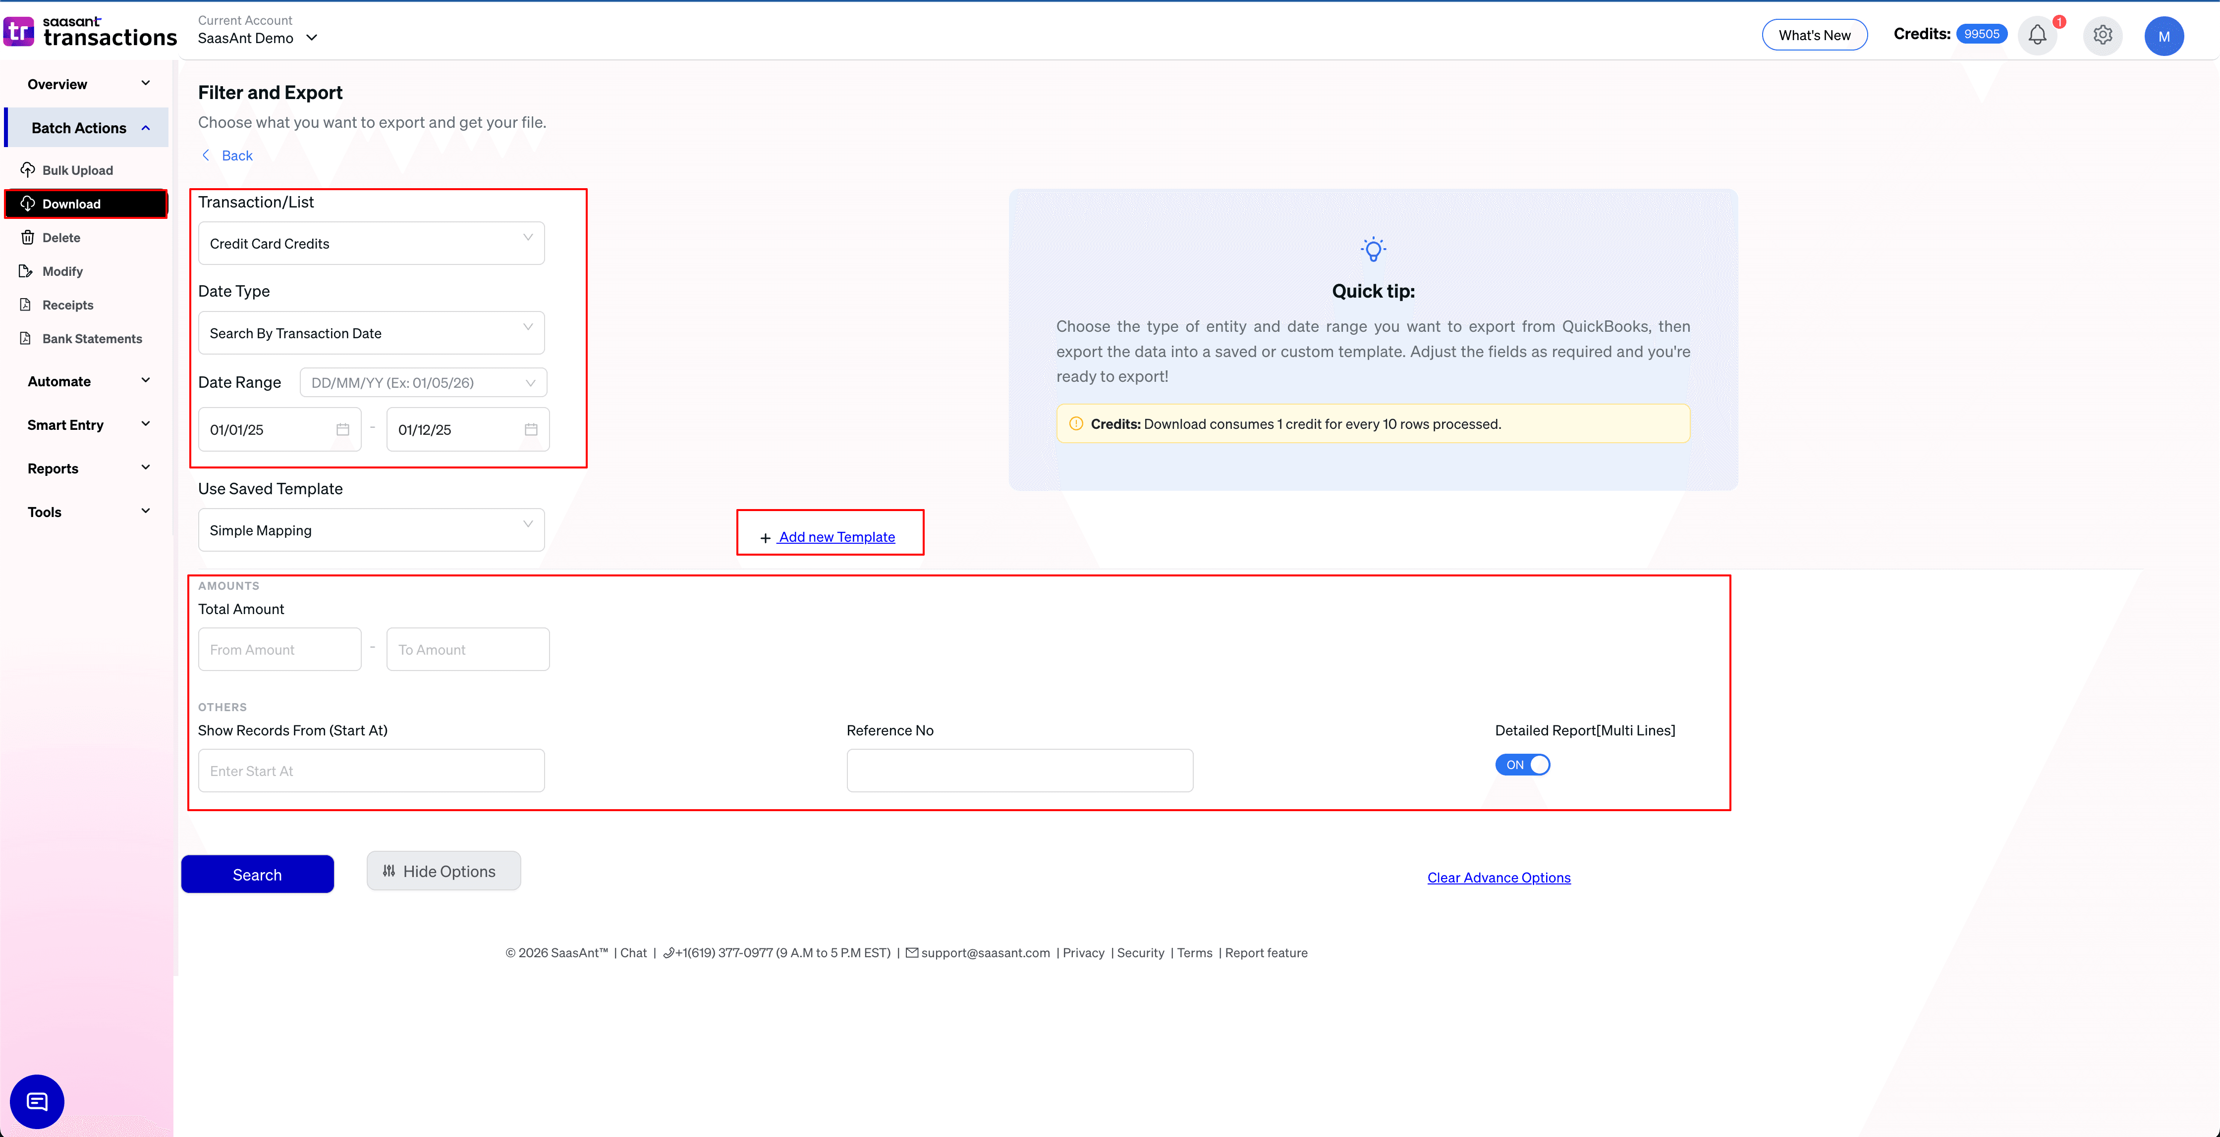
Task: Click the Search button
Action: pos(257,874)
